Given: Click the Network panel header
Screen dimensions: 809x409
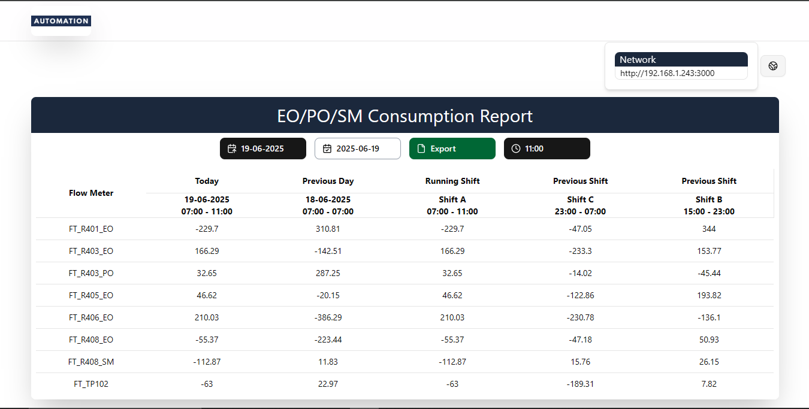Looking at the screenshot, I should click(x=681, y=59).
